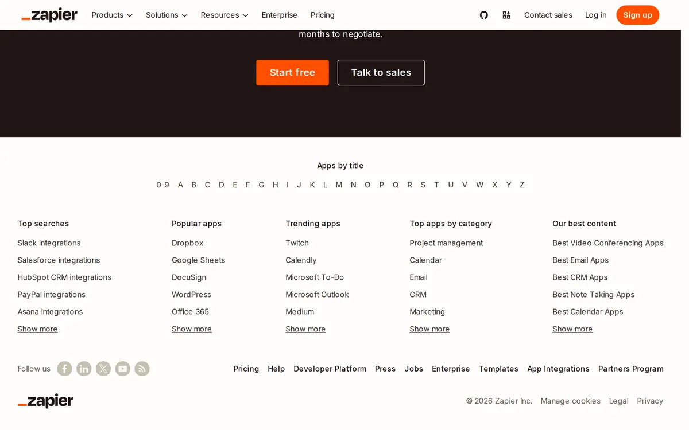The height and width of the screenshot is (430, 689).
Task: Open Slack integrations link
Action: (x=49, y=243)
